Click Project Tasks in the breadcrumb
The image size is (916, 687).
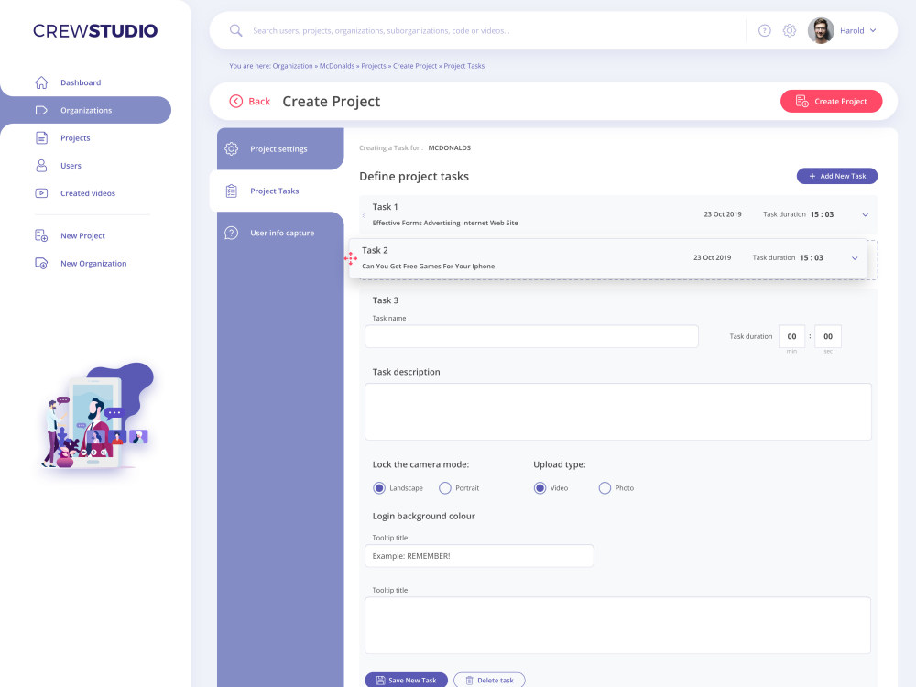pyautogui.click(x=463, y=66)
